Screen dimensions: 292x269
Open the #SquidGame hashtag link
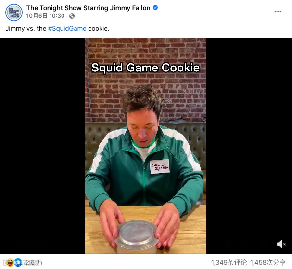tap(67, 29)
